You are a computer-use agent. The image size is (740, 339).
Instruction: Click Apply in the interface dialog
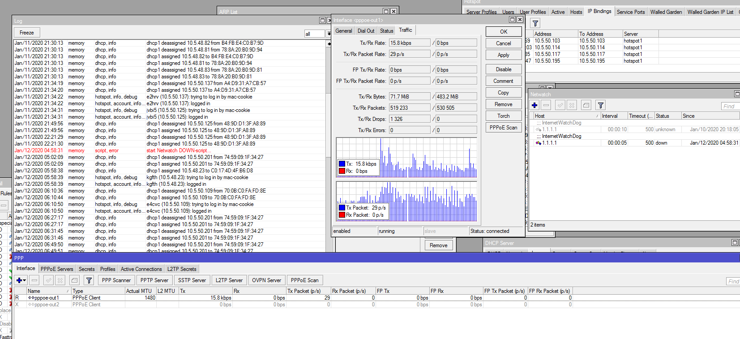click(504, 55)
